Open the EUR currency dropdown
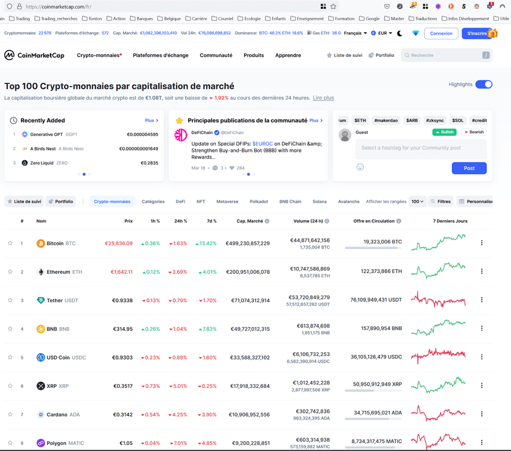The height and width of the screenshot is (451, 511). pos(381,33)
